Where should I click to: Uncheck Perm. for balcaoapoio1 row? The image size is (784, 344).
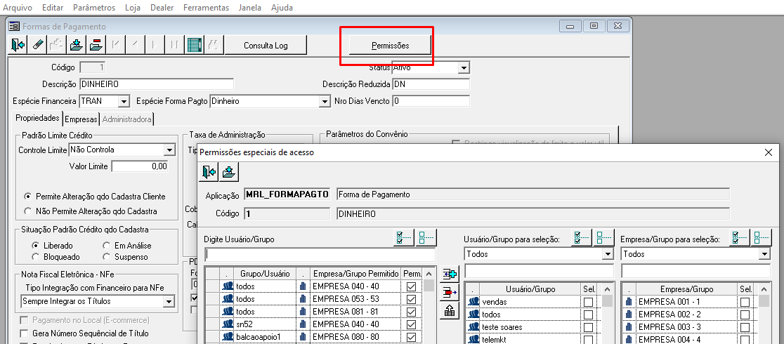(412, 337)
